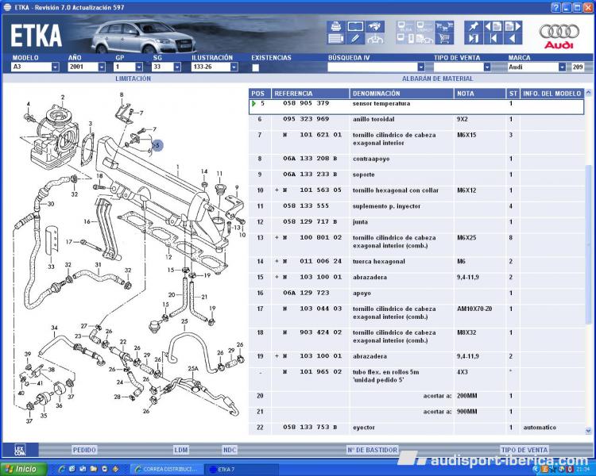596x476 pixels.
Task: Click the highlighted callout 5 on diagram
Action: tap(157, 145)
